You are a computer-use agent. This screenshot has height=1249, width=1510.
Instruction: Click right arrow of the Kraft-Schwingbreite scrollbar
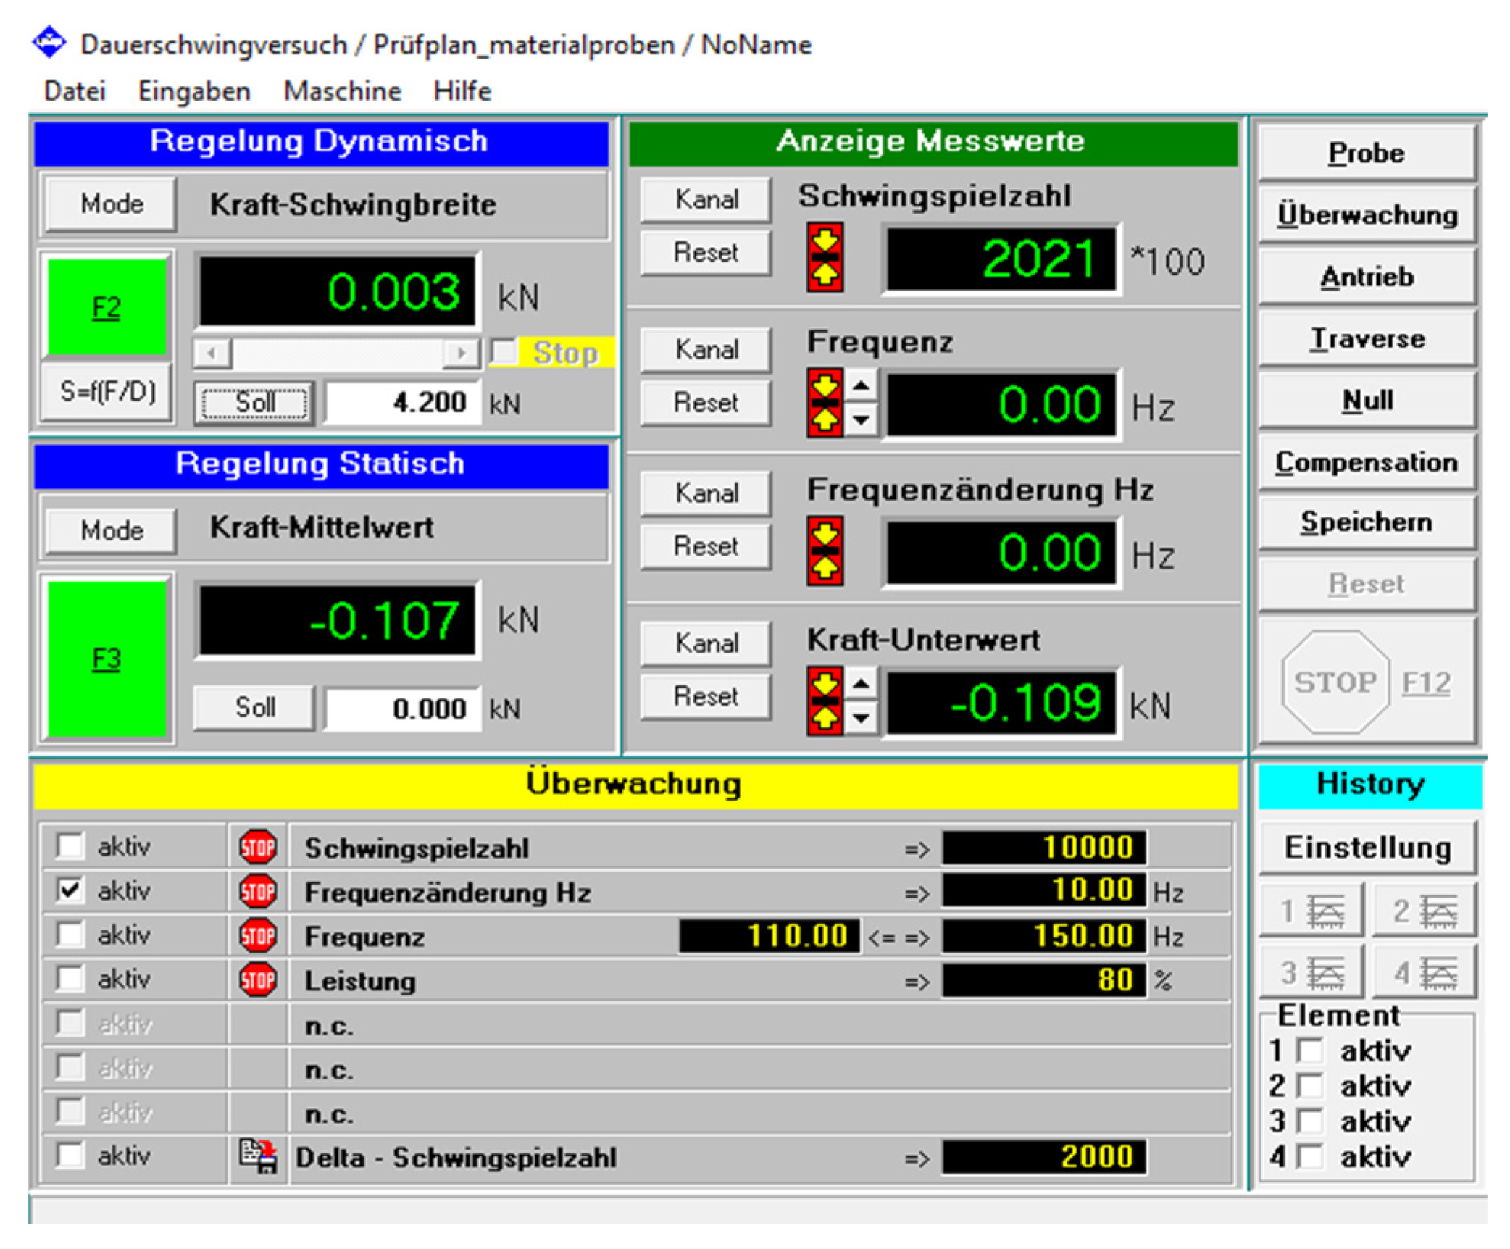[462, 354]
